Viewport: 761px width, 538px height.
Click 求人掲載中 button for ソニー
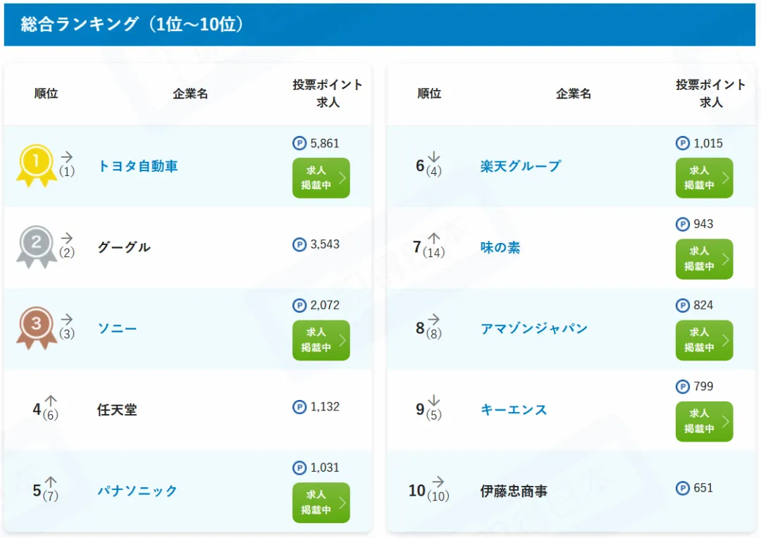pos(321,340)
